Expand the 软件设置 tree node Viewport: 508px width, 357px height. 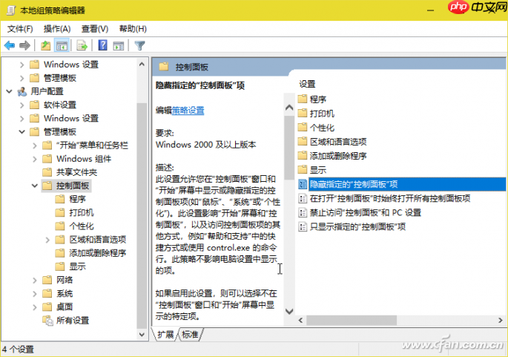click(x=22, y=105)
